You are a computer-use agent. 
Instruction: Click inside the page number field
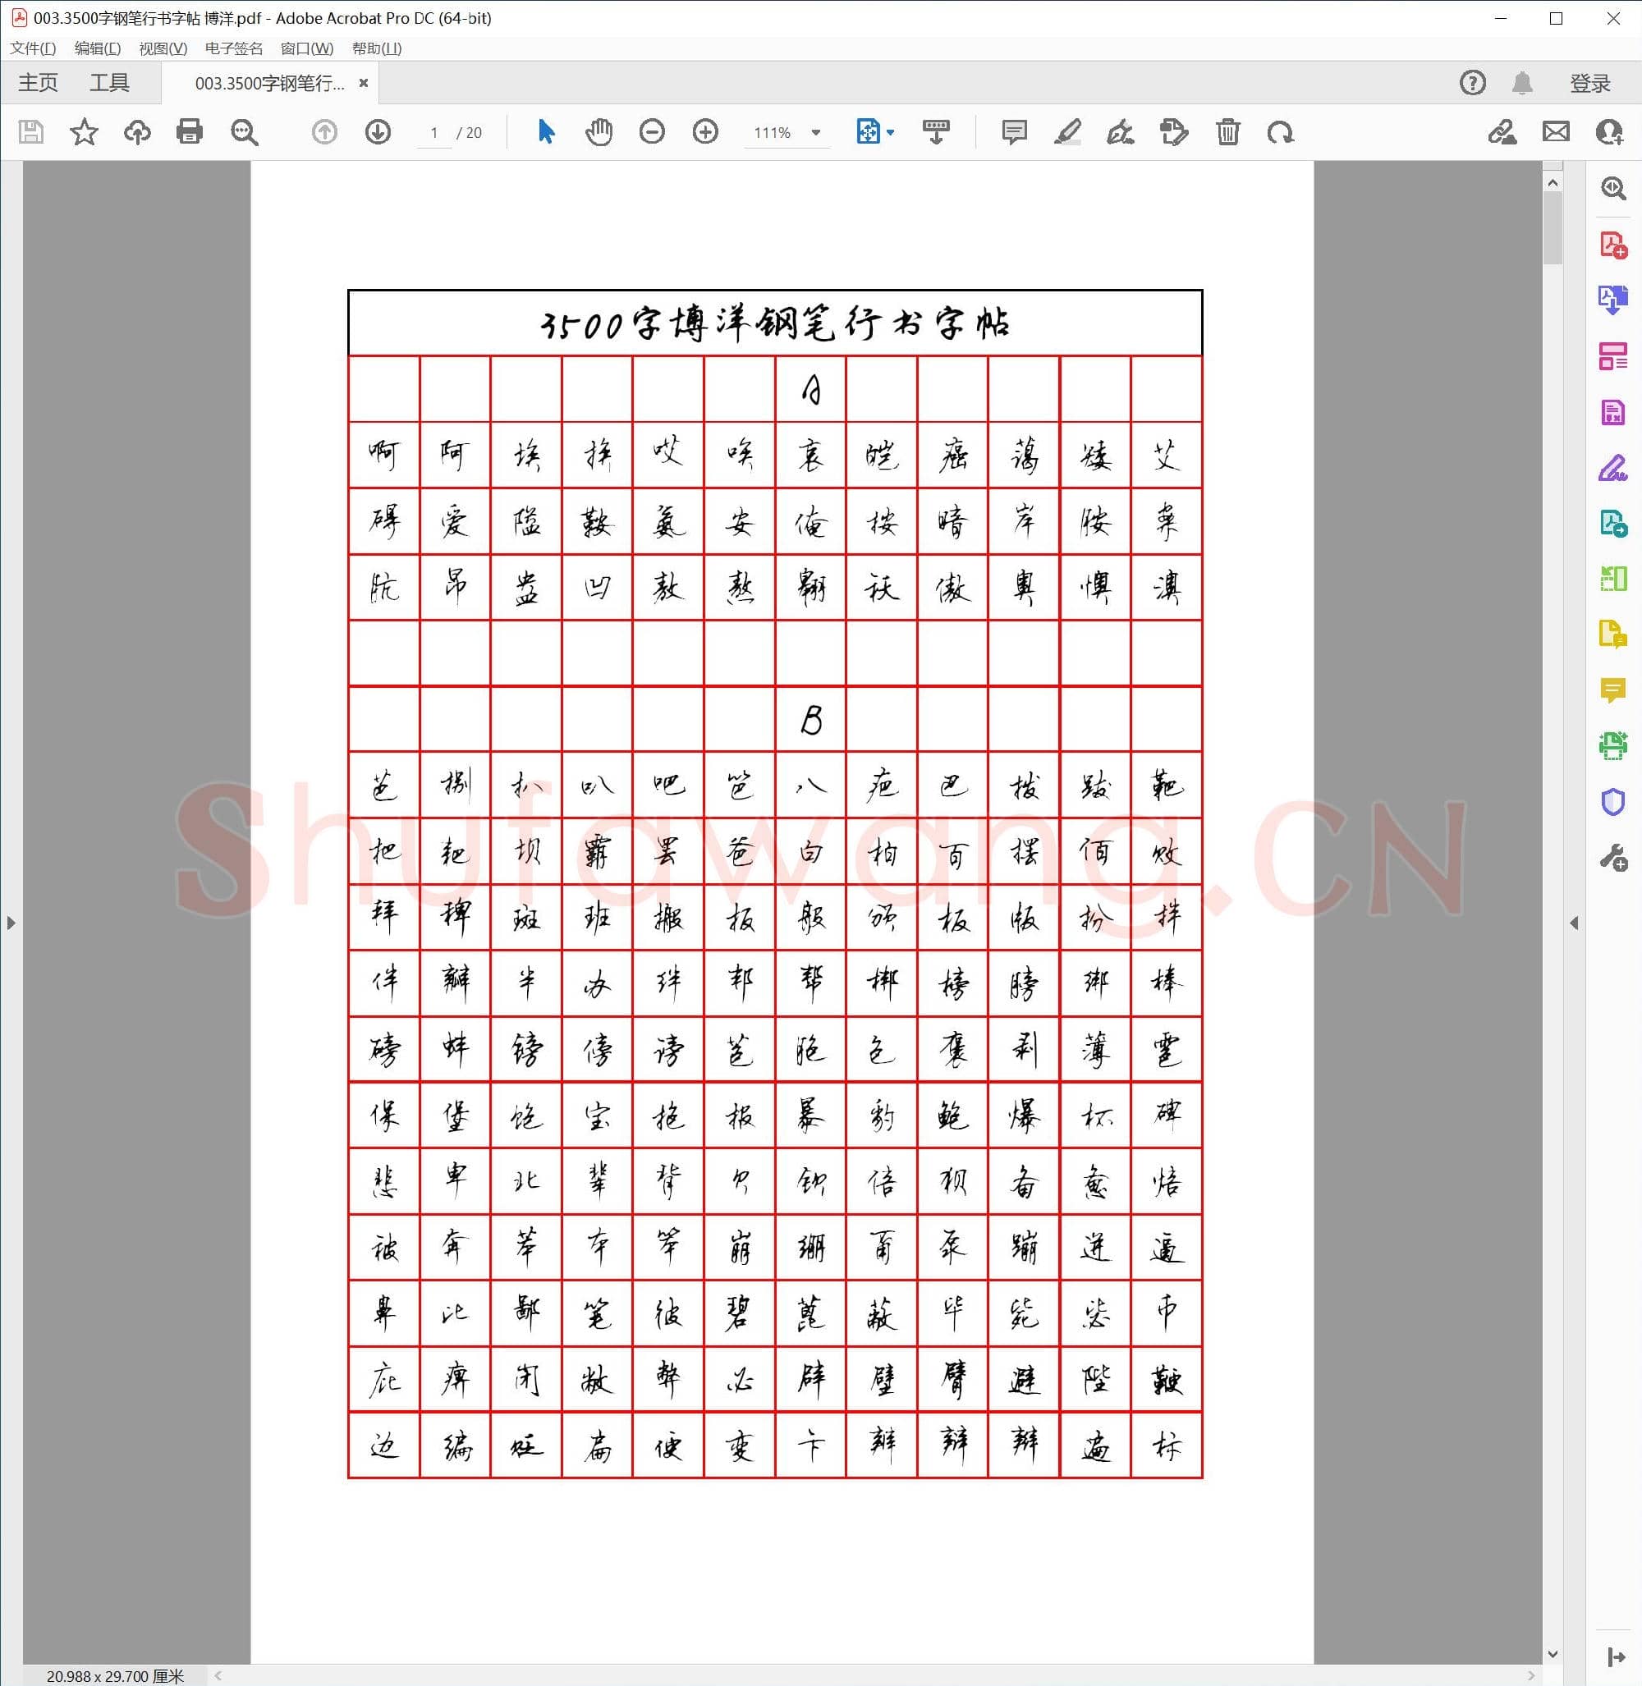(433, 132)
